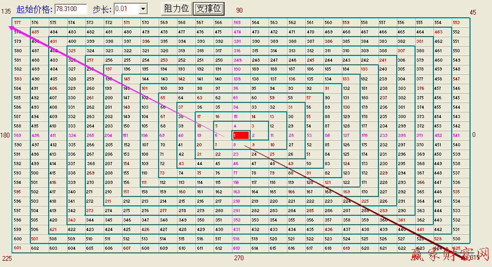This screenshot has width=492, height=267.
Task: Select cell 8 directly below the center
Action: pos(235,145)
